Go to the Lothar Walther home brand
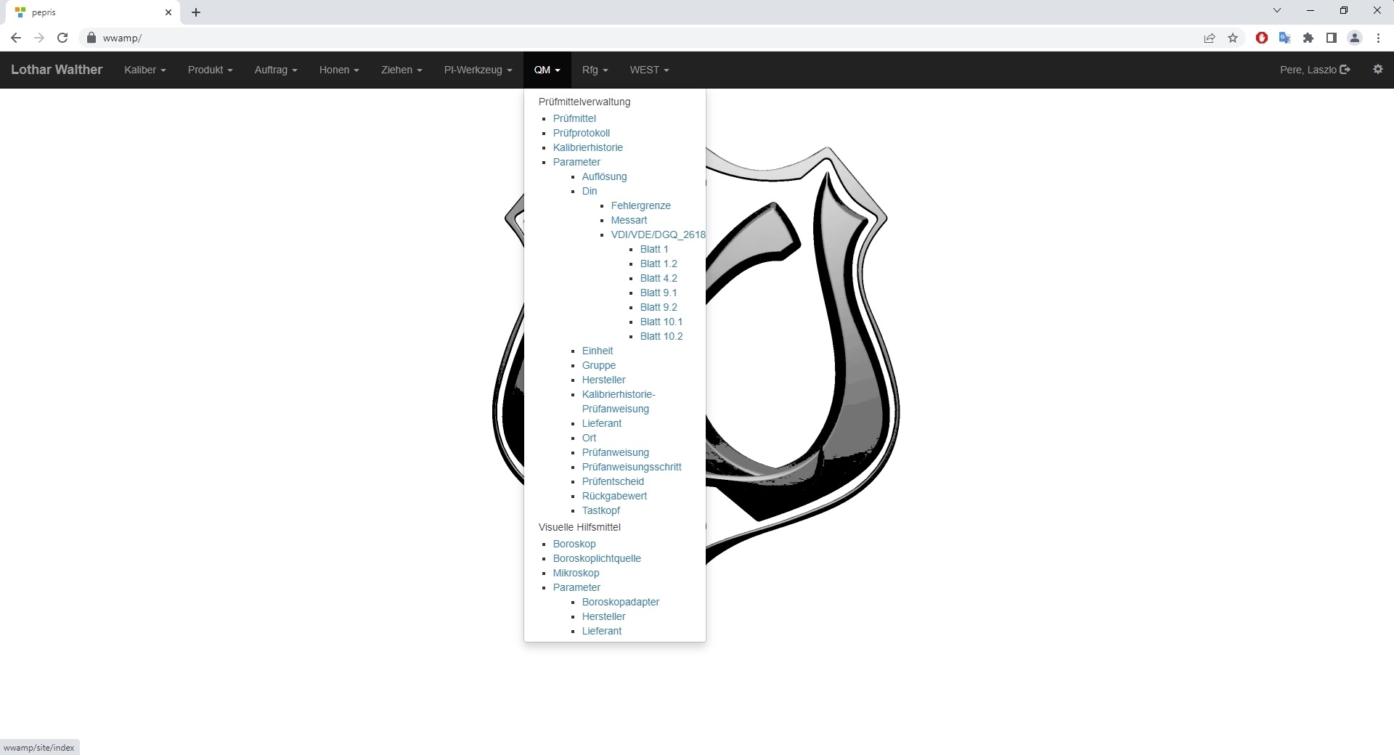The width and height of the screenshot is (1394, 755). tap(57, 70)
